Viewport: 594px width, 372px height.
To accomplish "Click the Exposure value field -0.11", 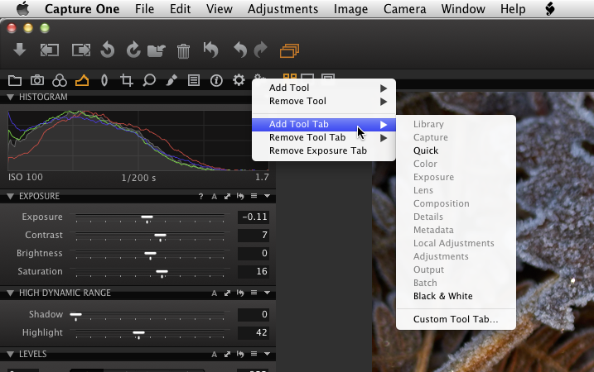I will coord(254,217).
